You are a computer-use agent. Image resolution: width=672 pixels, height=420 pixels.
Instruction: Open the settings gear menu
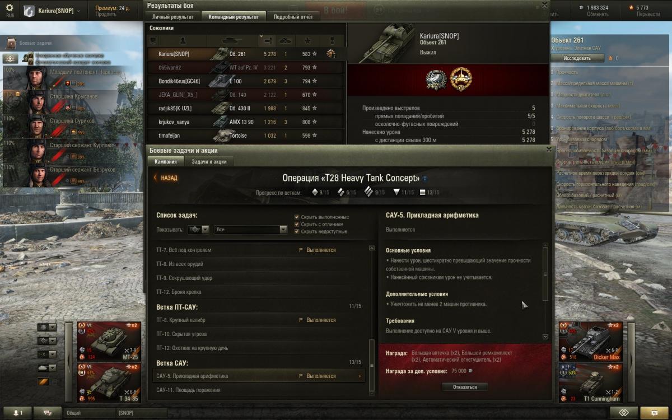pos(10,8)
